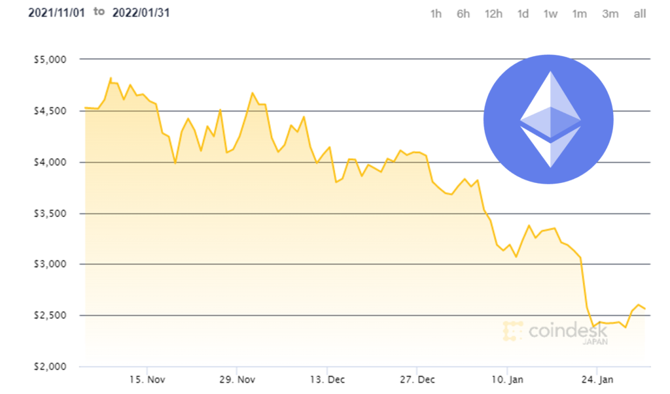The image size is (670, 394).
Task: Click the 2022/01/31 end date field
Action: 141,12
